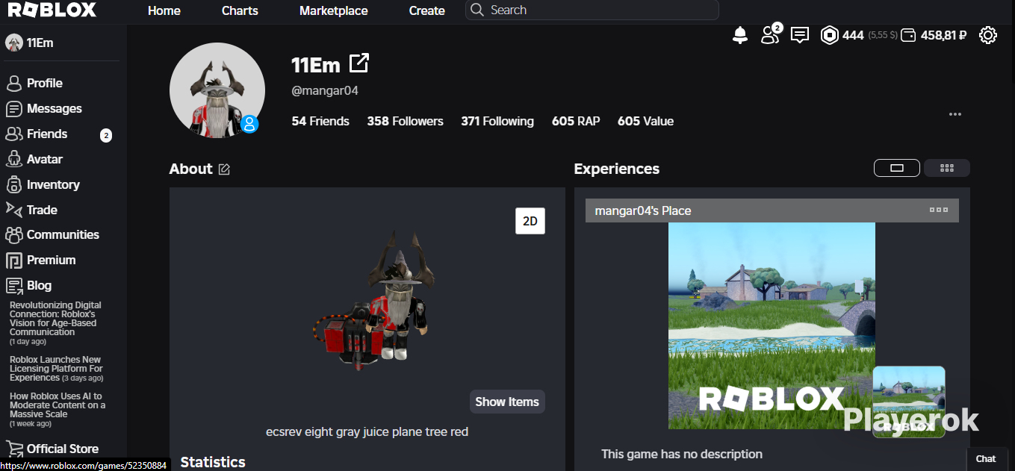Open the Marketplace tab
Screen dimensions: 1015x471
point(333,10)
